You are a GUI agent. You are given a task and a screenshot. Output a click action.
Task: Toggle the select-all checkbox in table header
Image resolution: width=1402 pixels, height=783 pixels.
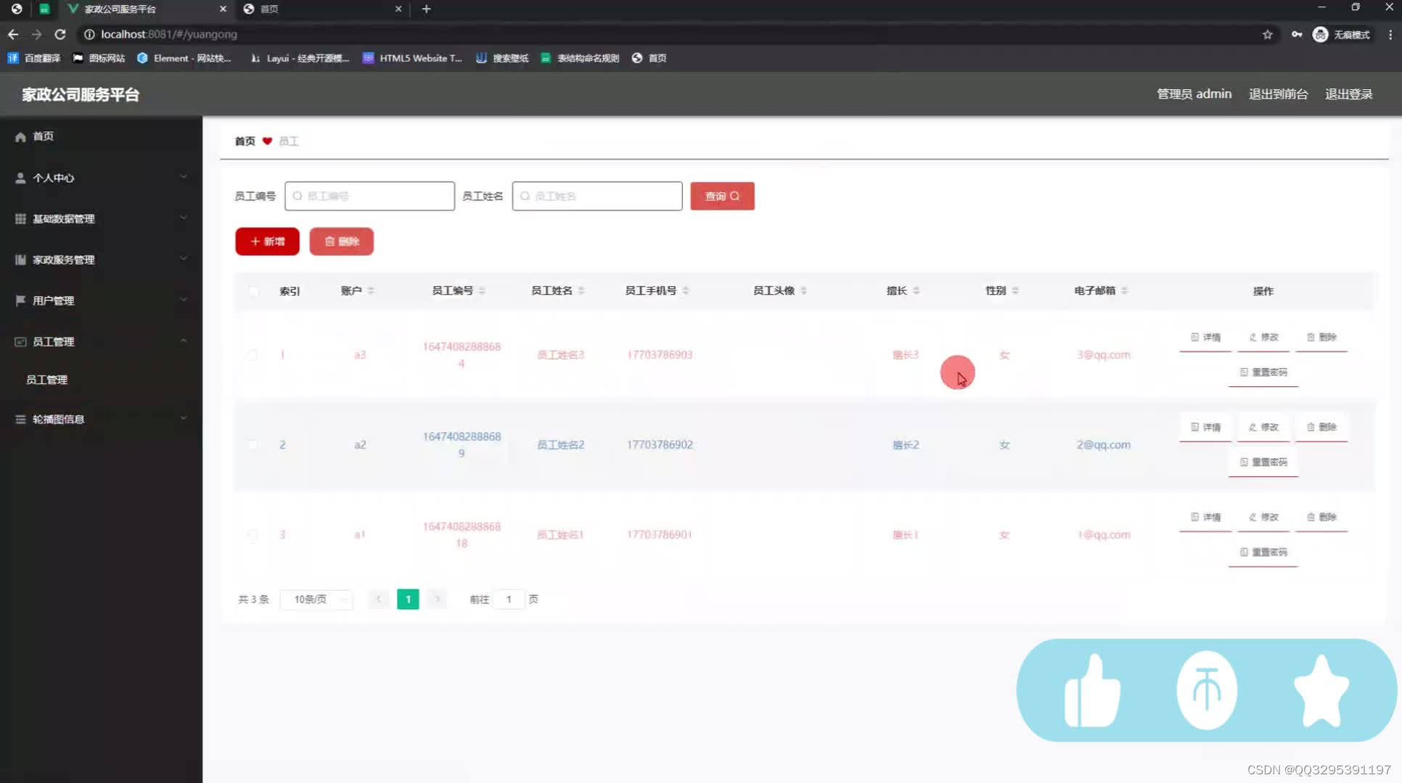pyautogui.click(x=253, y=291)
